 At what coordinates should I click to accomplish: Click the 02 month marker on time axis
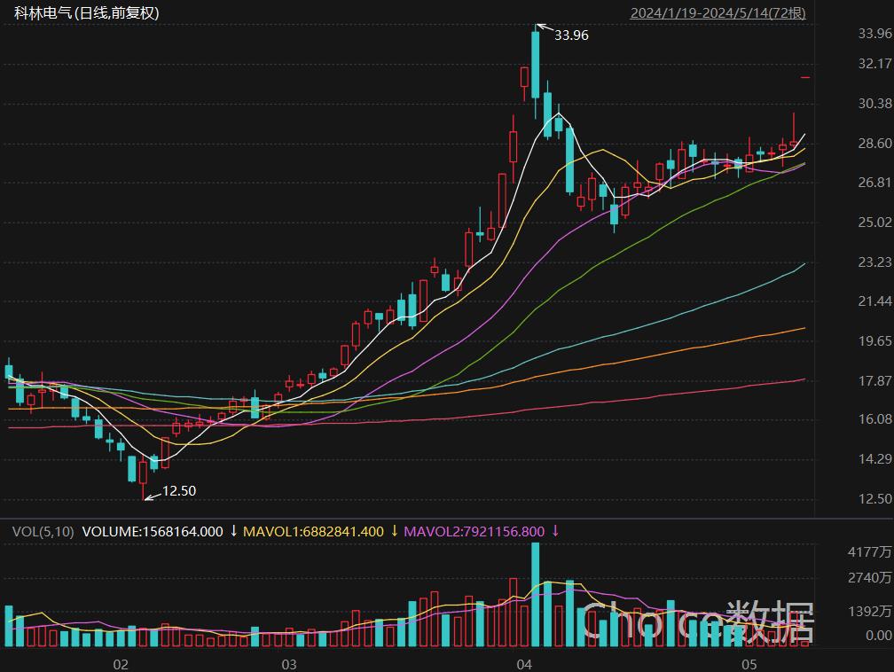coord(121,664)
